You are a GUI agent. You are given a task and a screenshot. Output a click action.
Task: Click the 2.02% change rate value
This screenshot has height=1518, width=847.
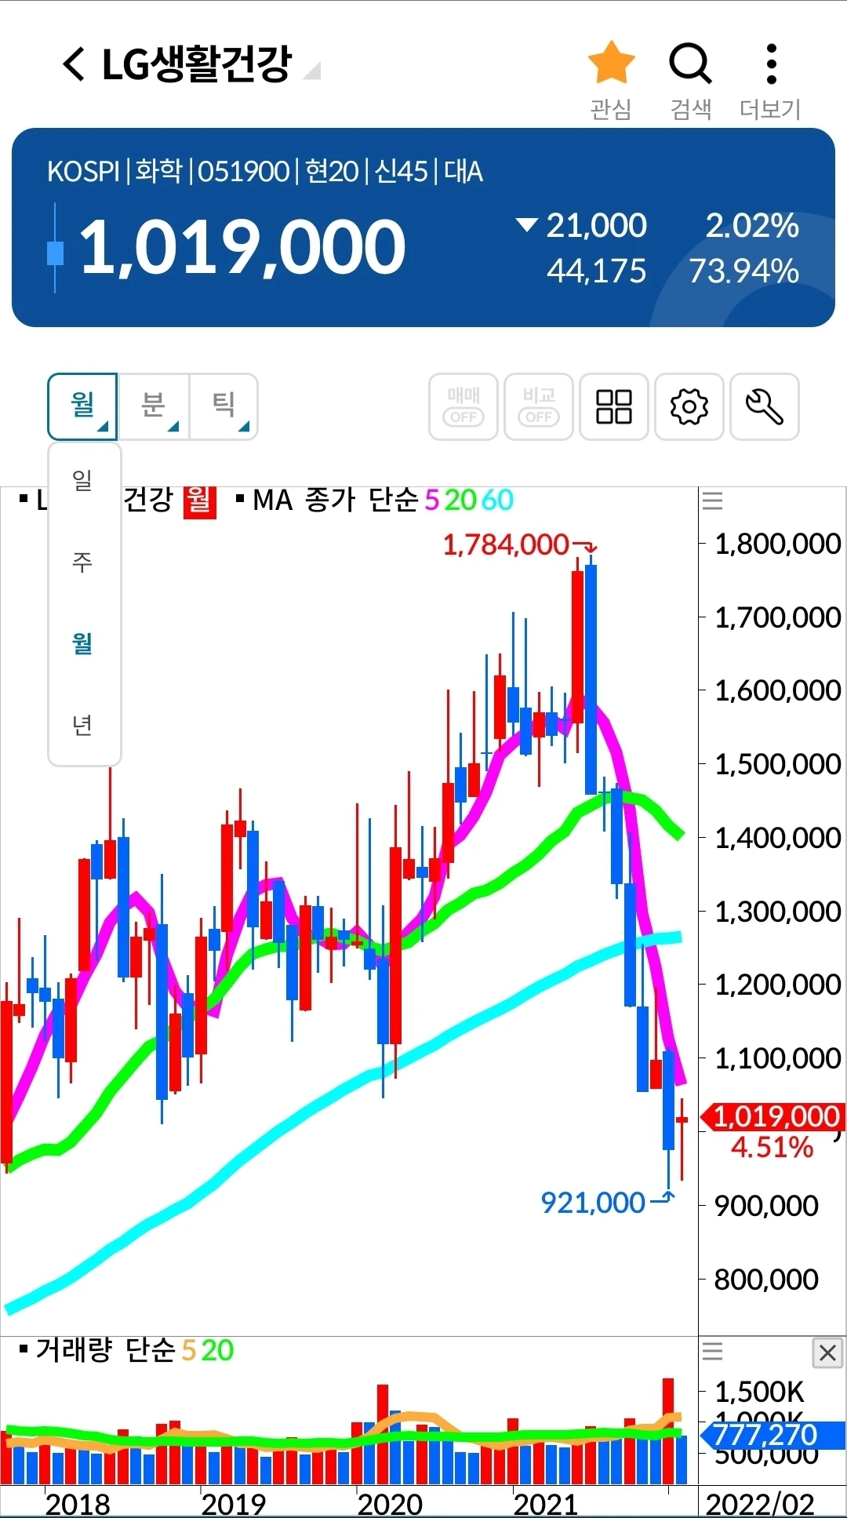pos(752,226)
